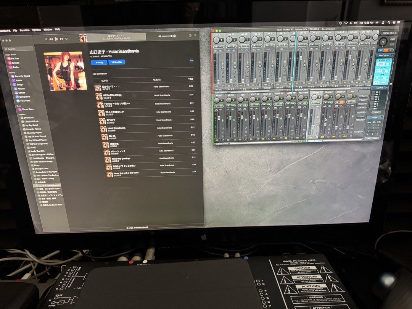Open Recently Played playlist
The image size is (412, 309).
coord(32,133)
